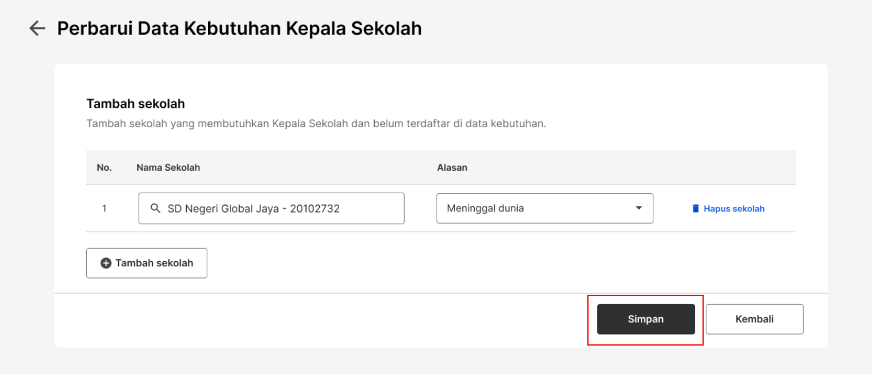This screenshot has width=872, height=374.
Task: Click the 'No.' column header
Action: pos(104,168)
